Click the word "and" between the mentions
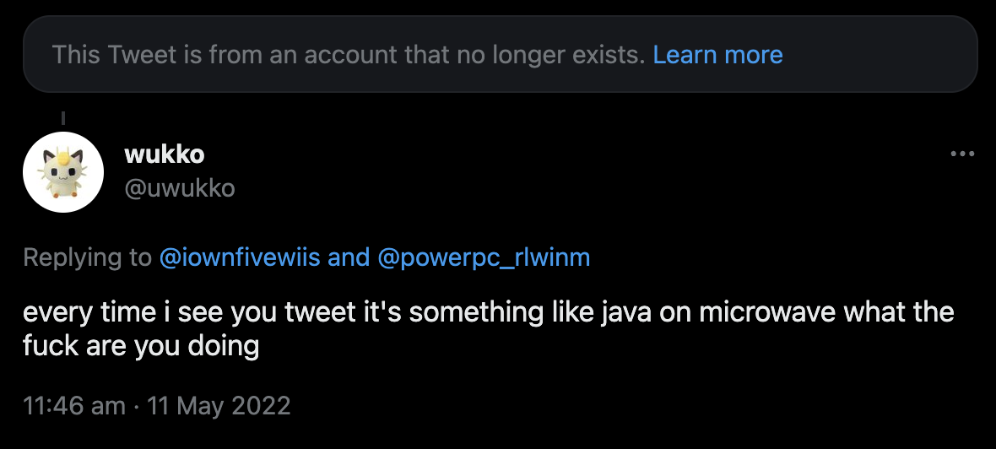 click(349, 257)
